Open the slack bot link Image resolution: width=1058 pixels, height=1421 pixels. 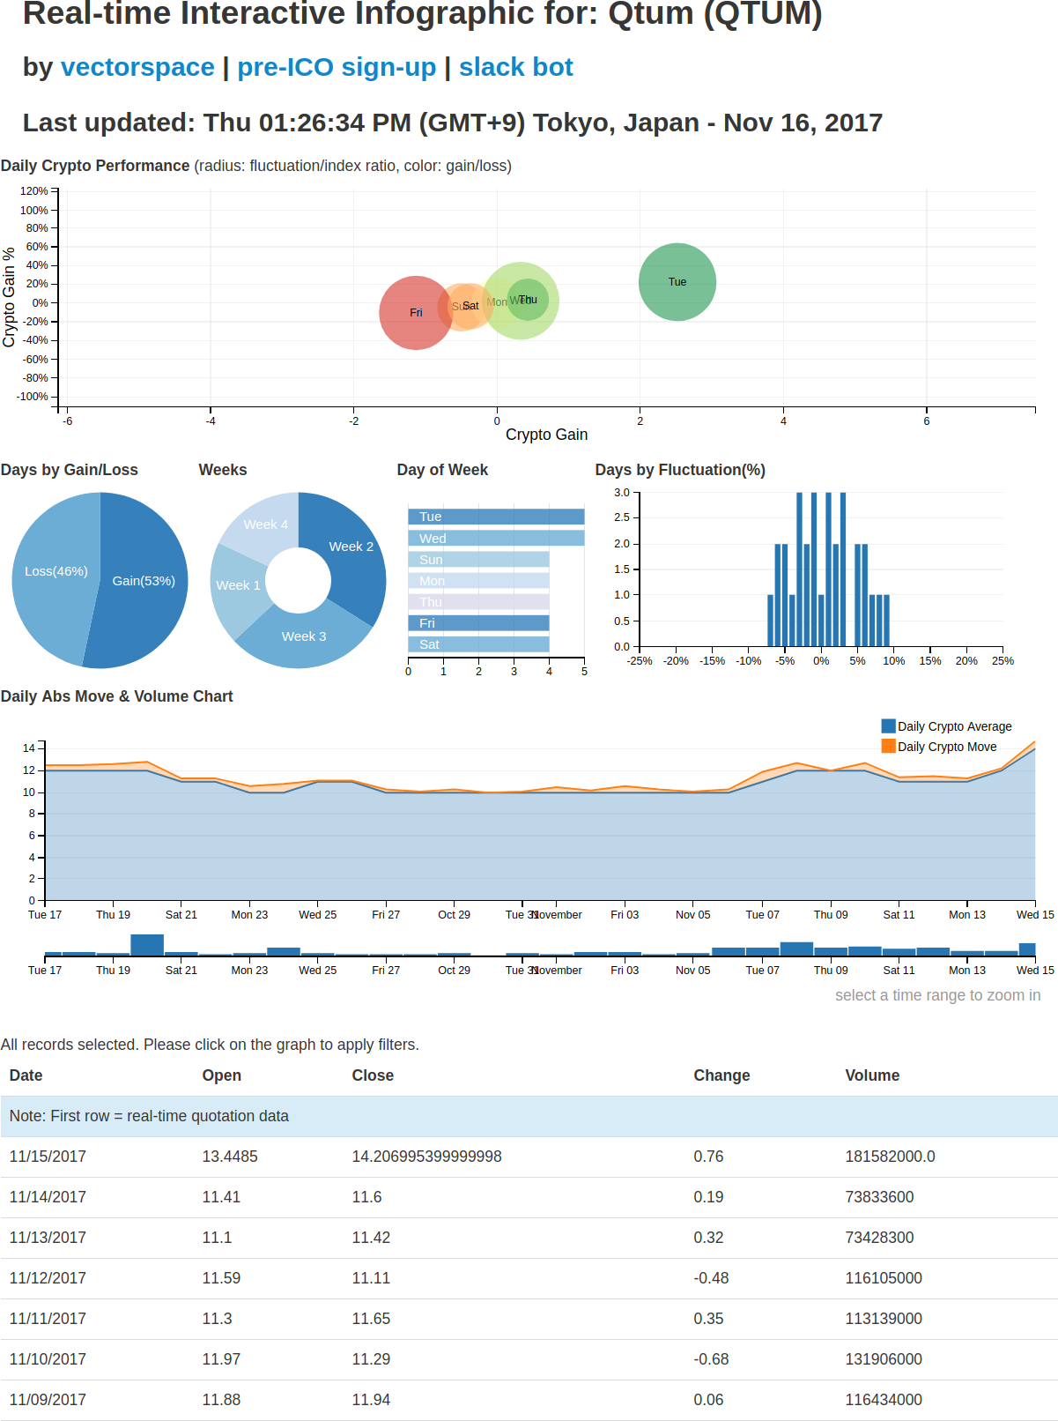(516, 67)
